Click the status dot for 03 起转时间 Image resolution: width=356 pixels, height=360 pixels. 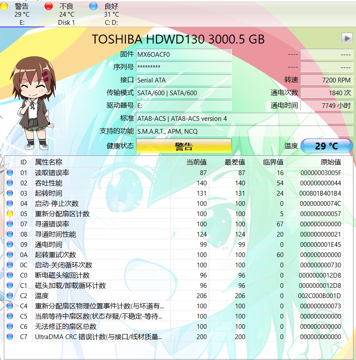coord(10,193)
